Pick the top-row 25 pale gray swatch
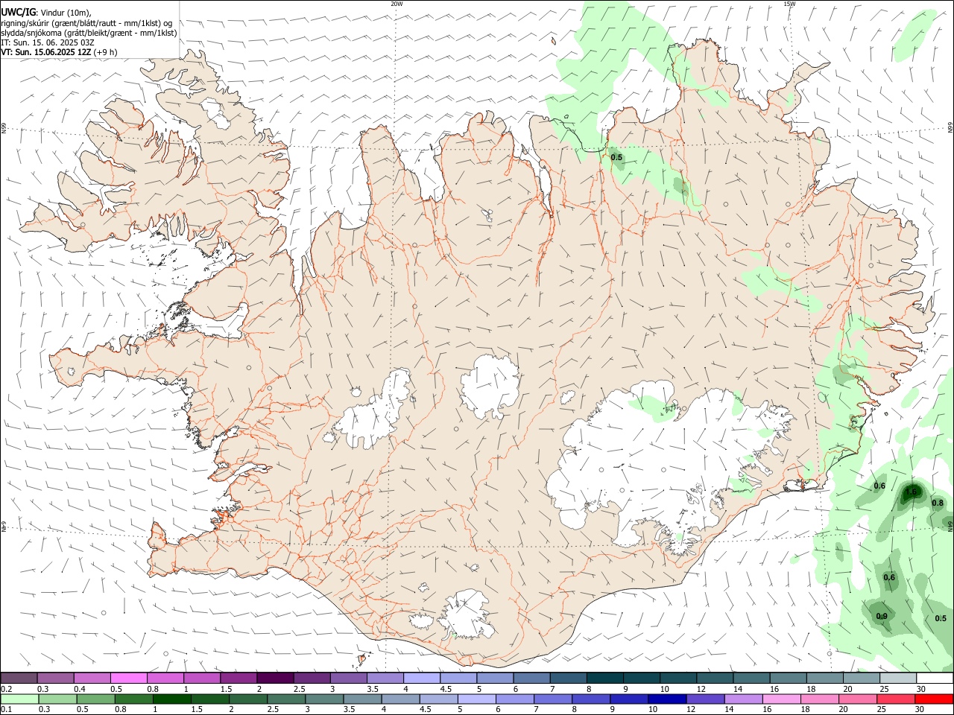954x715 pixels. (x=898, y=678)
